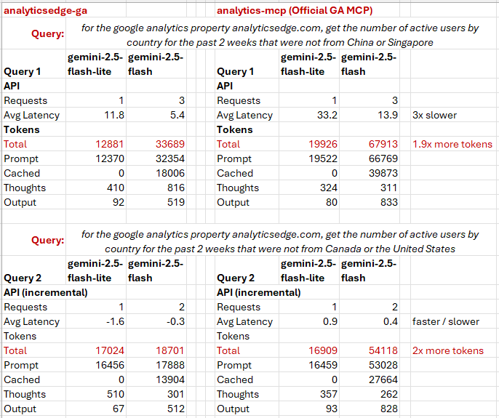Select the Total cell showing 17024
This screenshot has height=418, width=499.
[x=109, y=350]
